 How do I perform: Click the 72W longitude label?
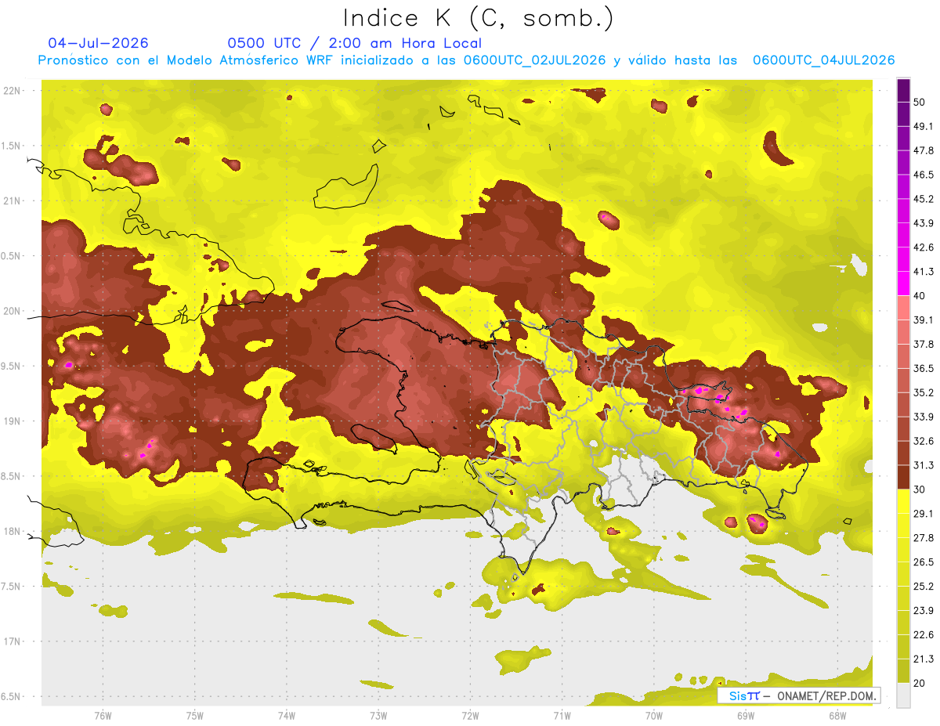click(470, 715)
